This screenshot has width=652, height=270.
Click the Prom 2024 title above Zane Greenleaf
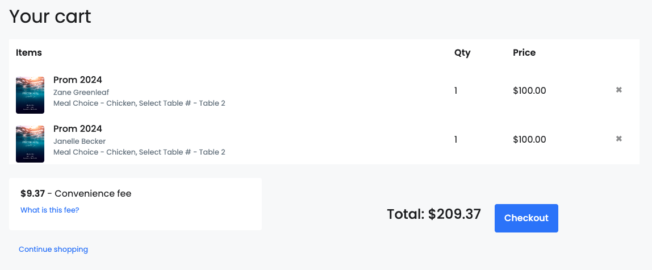point(77,80)
